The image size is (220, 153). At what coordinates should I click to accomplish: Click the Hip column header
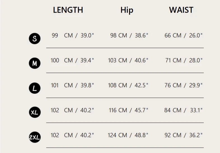(127, 10)
